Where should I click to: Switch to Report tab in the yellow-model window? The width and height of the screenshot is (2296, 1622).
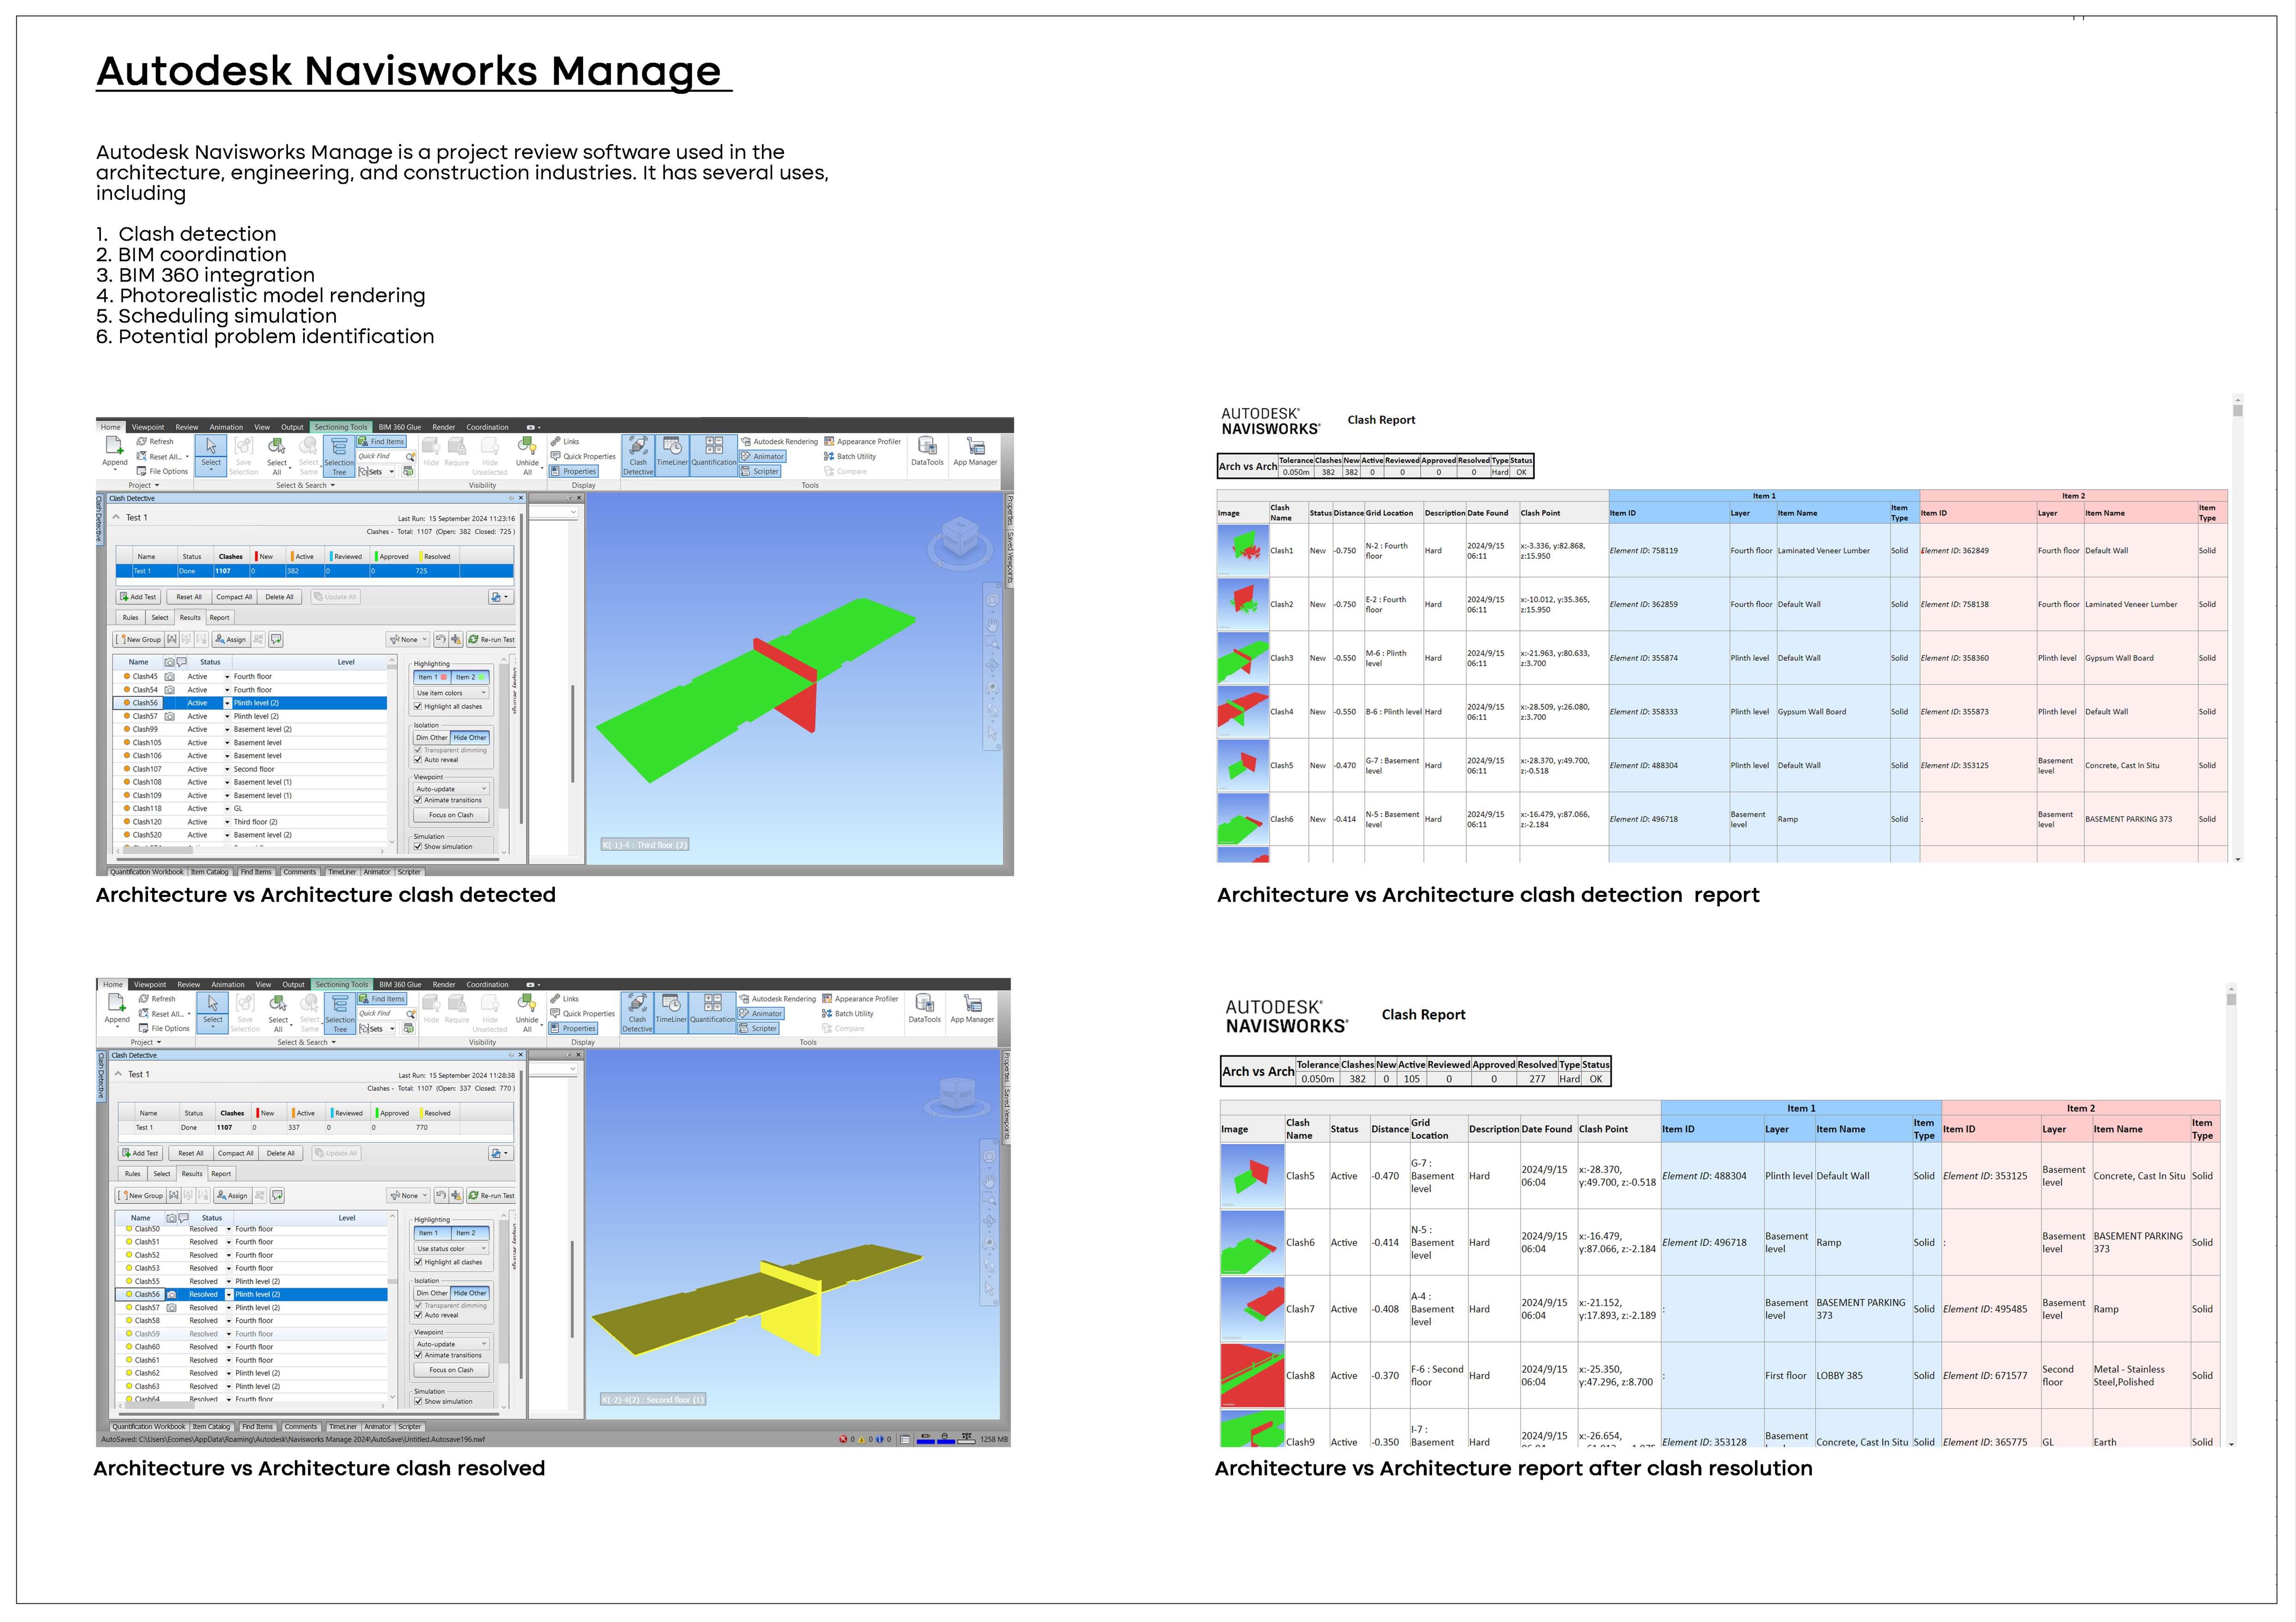pos(221,1173)
